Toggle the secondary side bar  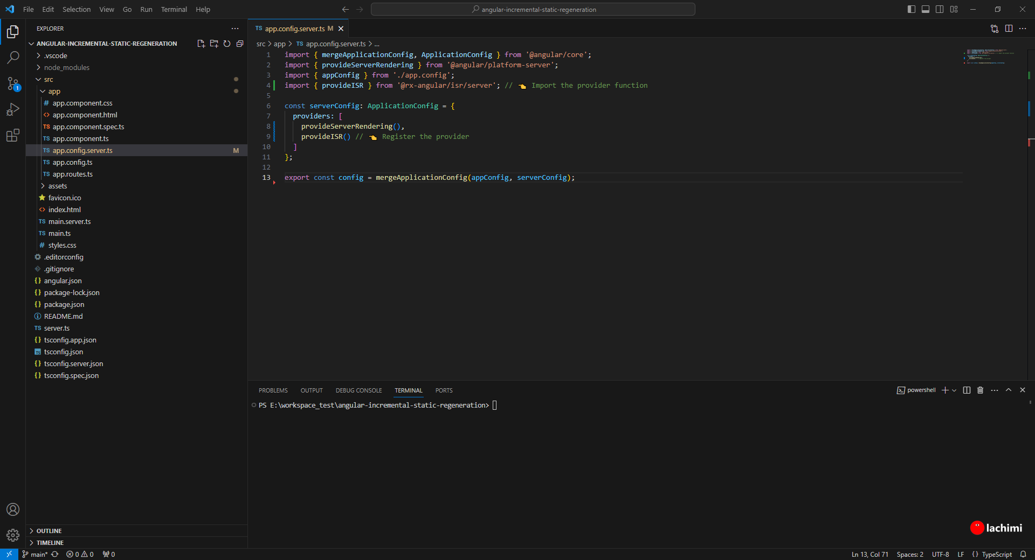[x=940, y=9]
